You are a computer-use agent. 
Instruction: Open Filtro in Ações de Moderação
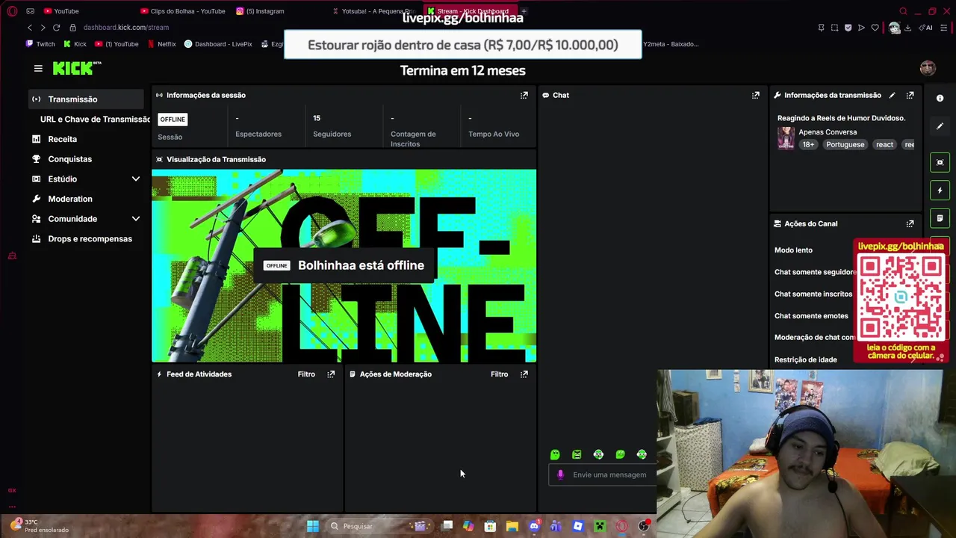point(499,374)
